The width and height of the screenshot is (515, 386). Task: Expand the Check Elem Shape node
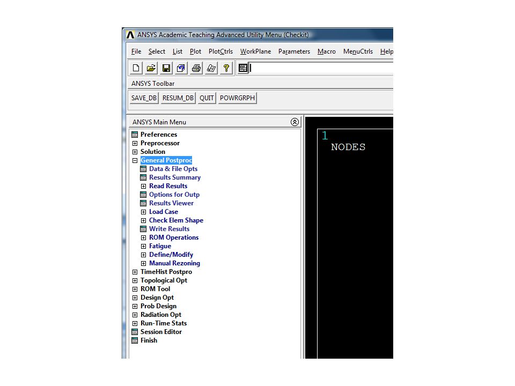pos(144,220)
